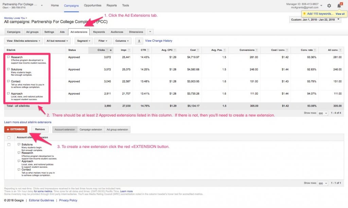This screenshot has width=348, height=208.
Task: Click bubble icon beside Research in account extension list
Action: [x=19, y=153]
